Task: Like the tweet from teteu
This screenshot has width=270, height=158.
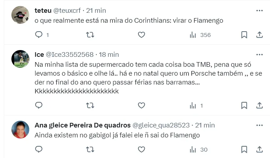Action: click(142, 35)
